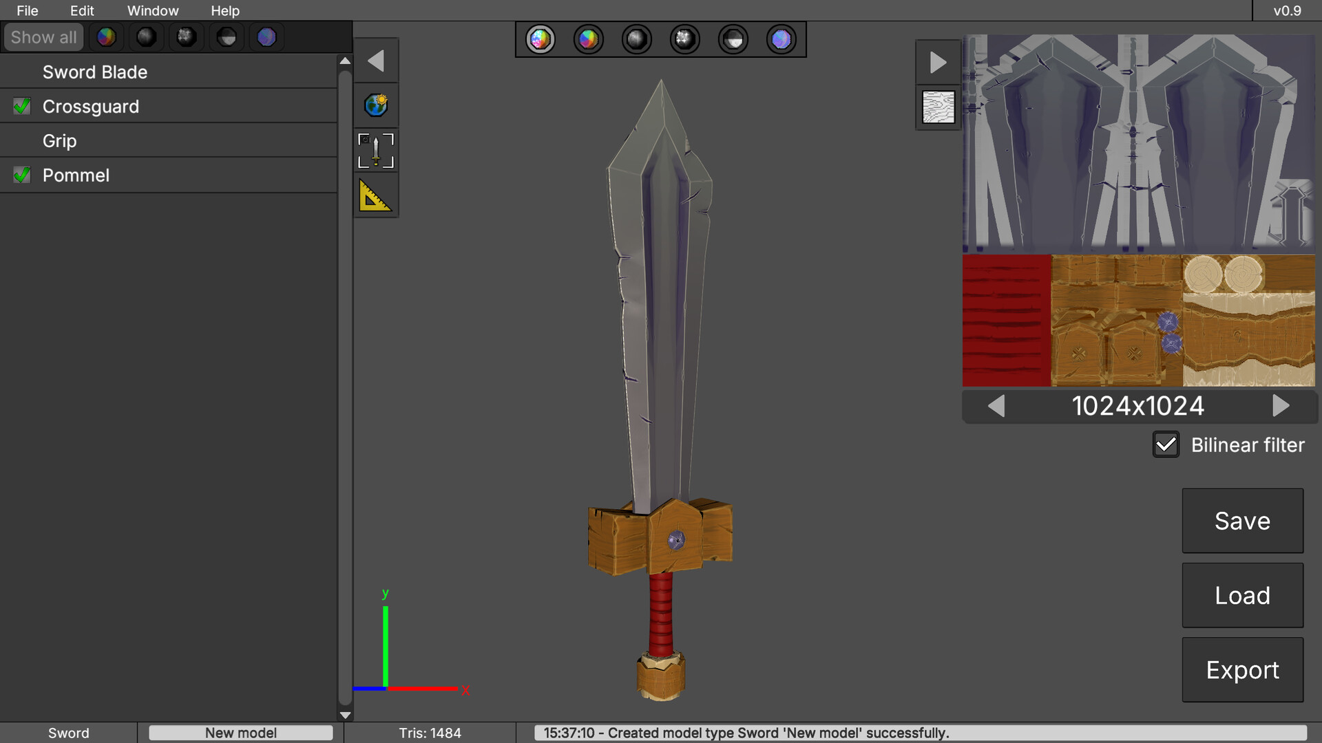Uncheck the Pommel checkbox
1322x743 pixels.
click(x=22, y=175)
